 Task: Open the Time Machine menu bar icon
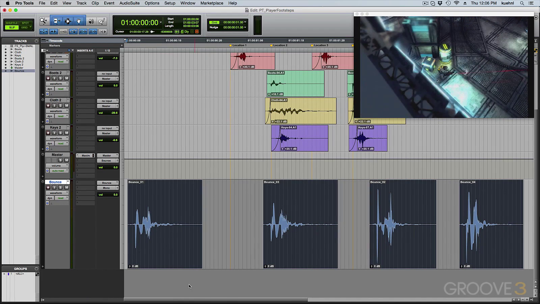click(448, 3)
